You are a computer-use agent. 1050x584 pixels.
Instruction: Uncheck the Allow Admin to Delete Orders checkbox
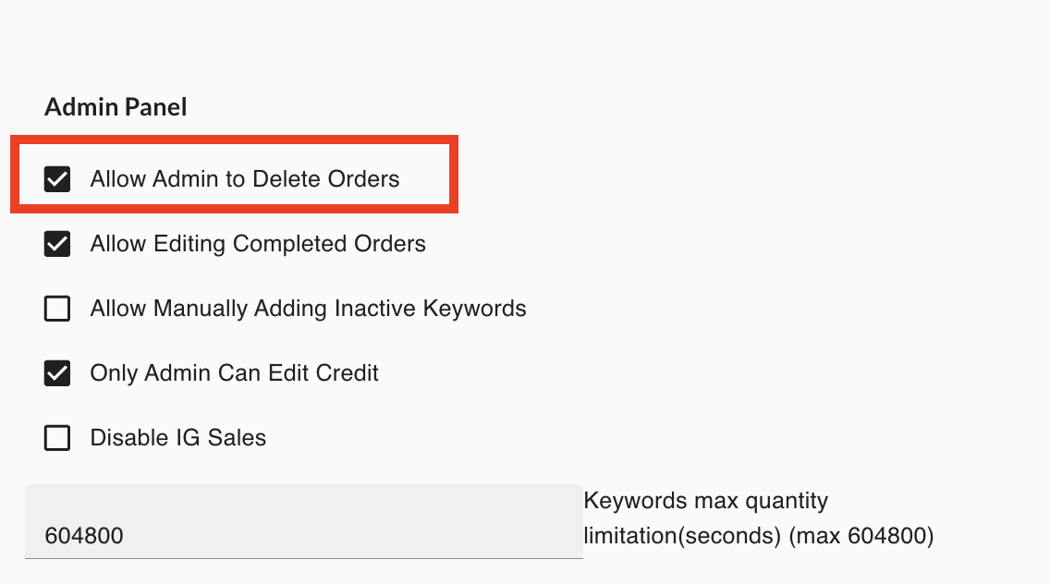(57, 179)
